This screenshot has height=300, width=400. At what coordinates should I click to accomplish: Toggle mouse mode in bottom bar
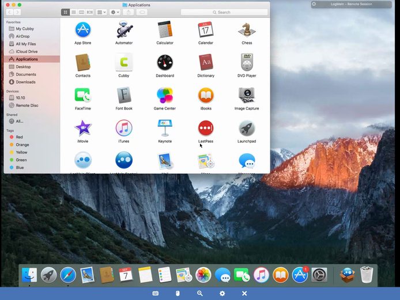178,294
